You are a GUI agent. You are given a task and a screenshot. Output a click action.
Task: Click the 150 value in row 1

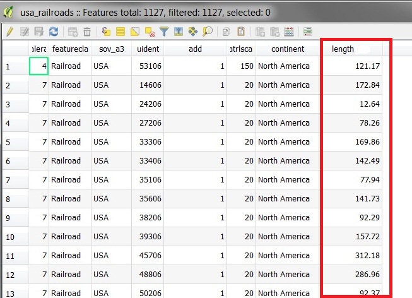click(247, 66)
